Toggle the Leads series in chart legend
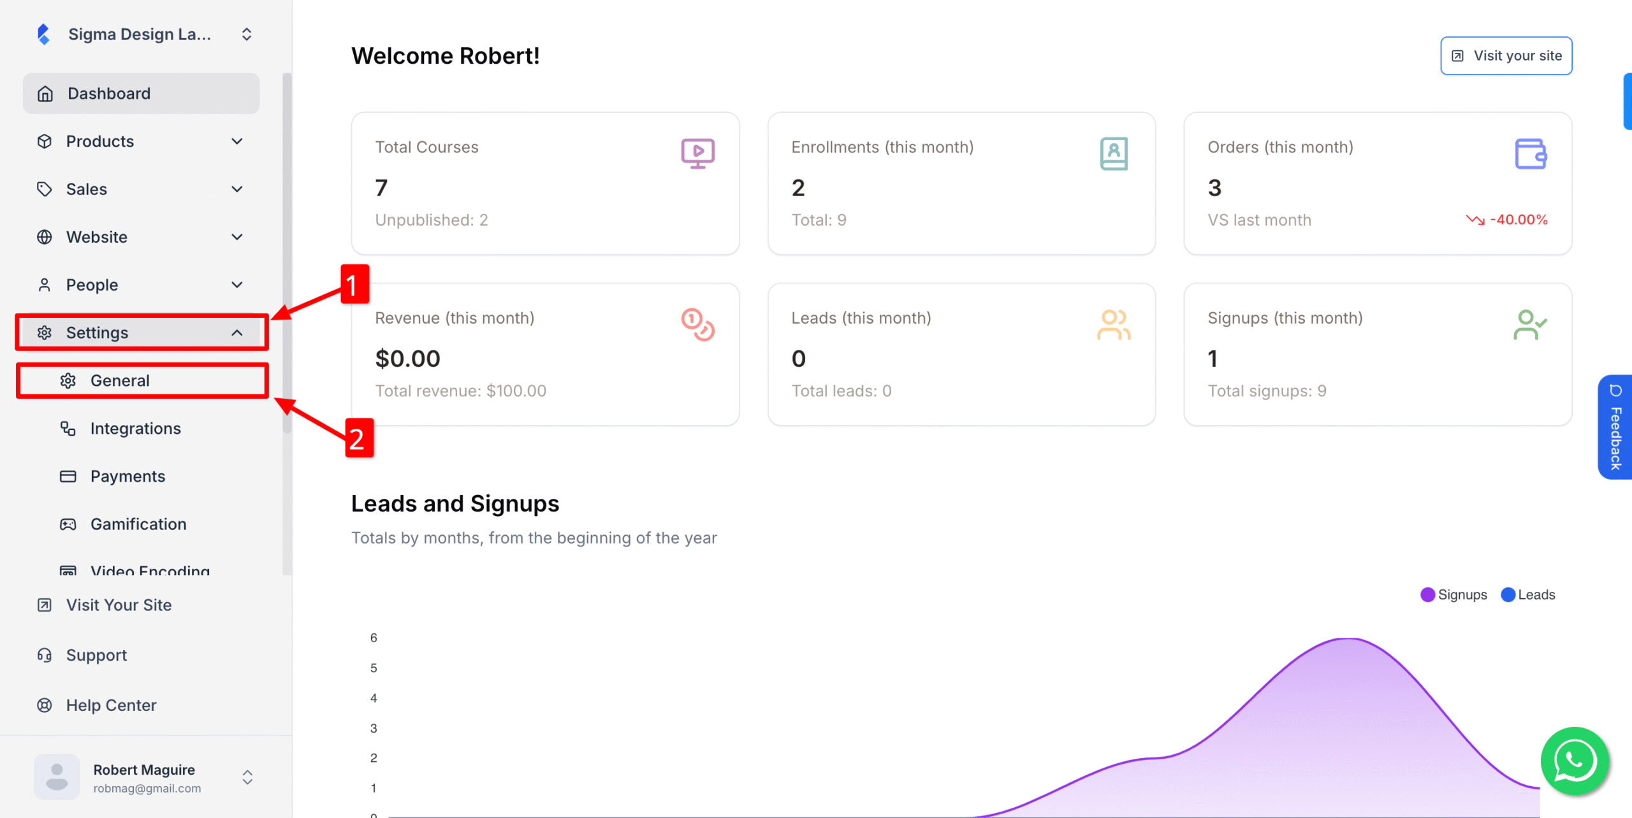1632x818 pixels. pyautogui.click(x=1528, y=594)
